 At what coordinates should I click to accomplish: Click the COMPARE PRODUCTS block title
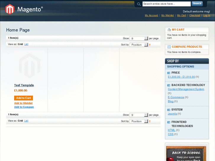click(187, 47)
